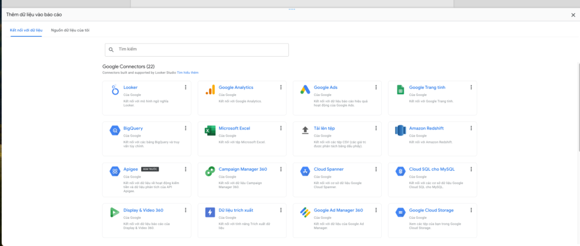Open the three-dot menu on Looker card
Image resolution: width=580 pixels, height=246 pixels.
click(185, 87)
